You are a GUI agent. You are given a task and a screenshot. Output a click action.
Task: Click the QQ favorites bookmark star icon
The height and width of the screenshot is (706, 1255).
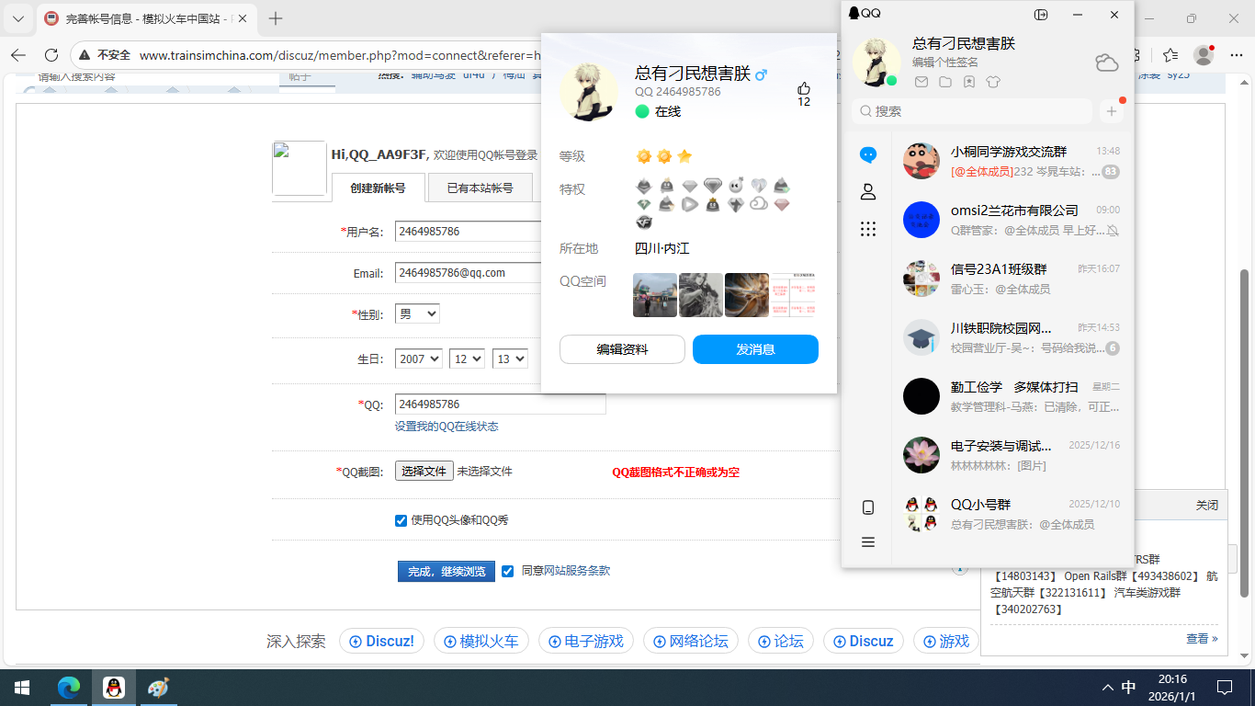[x=969, y=82]
